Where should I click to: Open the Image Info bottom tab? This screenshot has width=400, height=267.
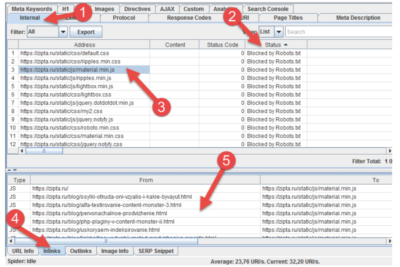pyautogui.click(x=115, y=251)
